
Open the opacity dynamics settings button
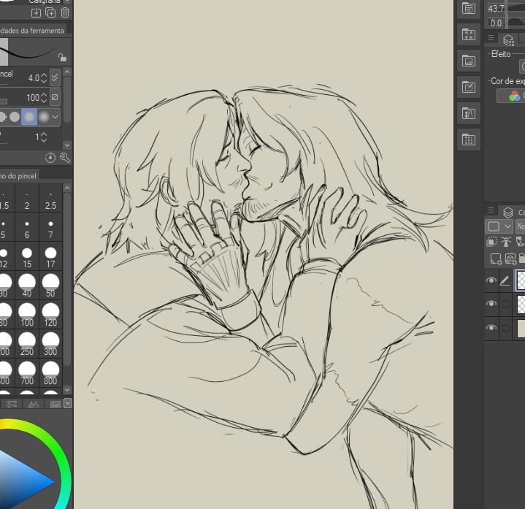(x=55, y=97)
